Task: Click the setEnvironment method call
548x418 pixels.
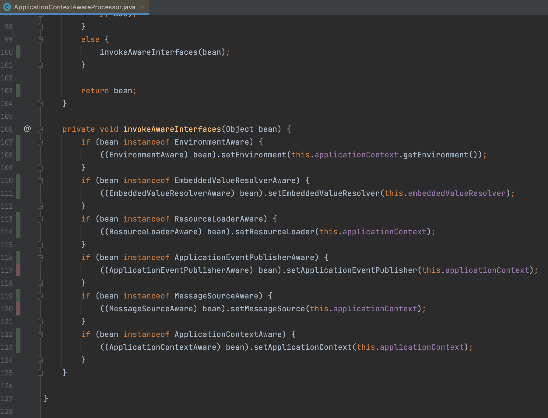Action: pyautogui.click(x=254, y=155)
